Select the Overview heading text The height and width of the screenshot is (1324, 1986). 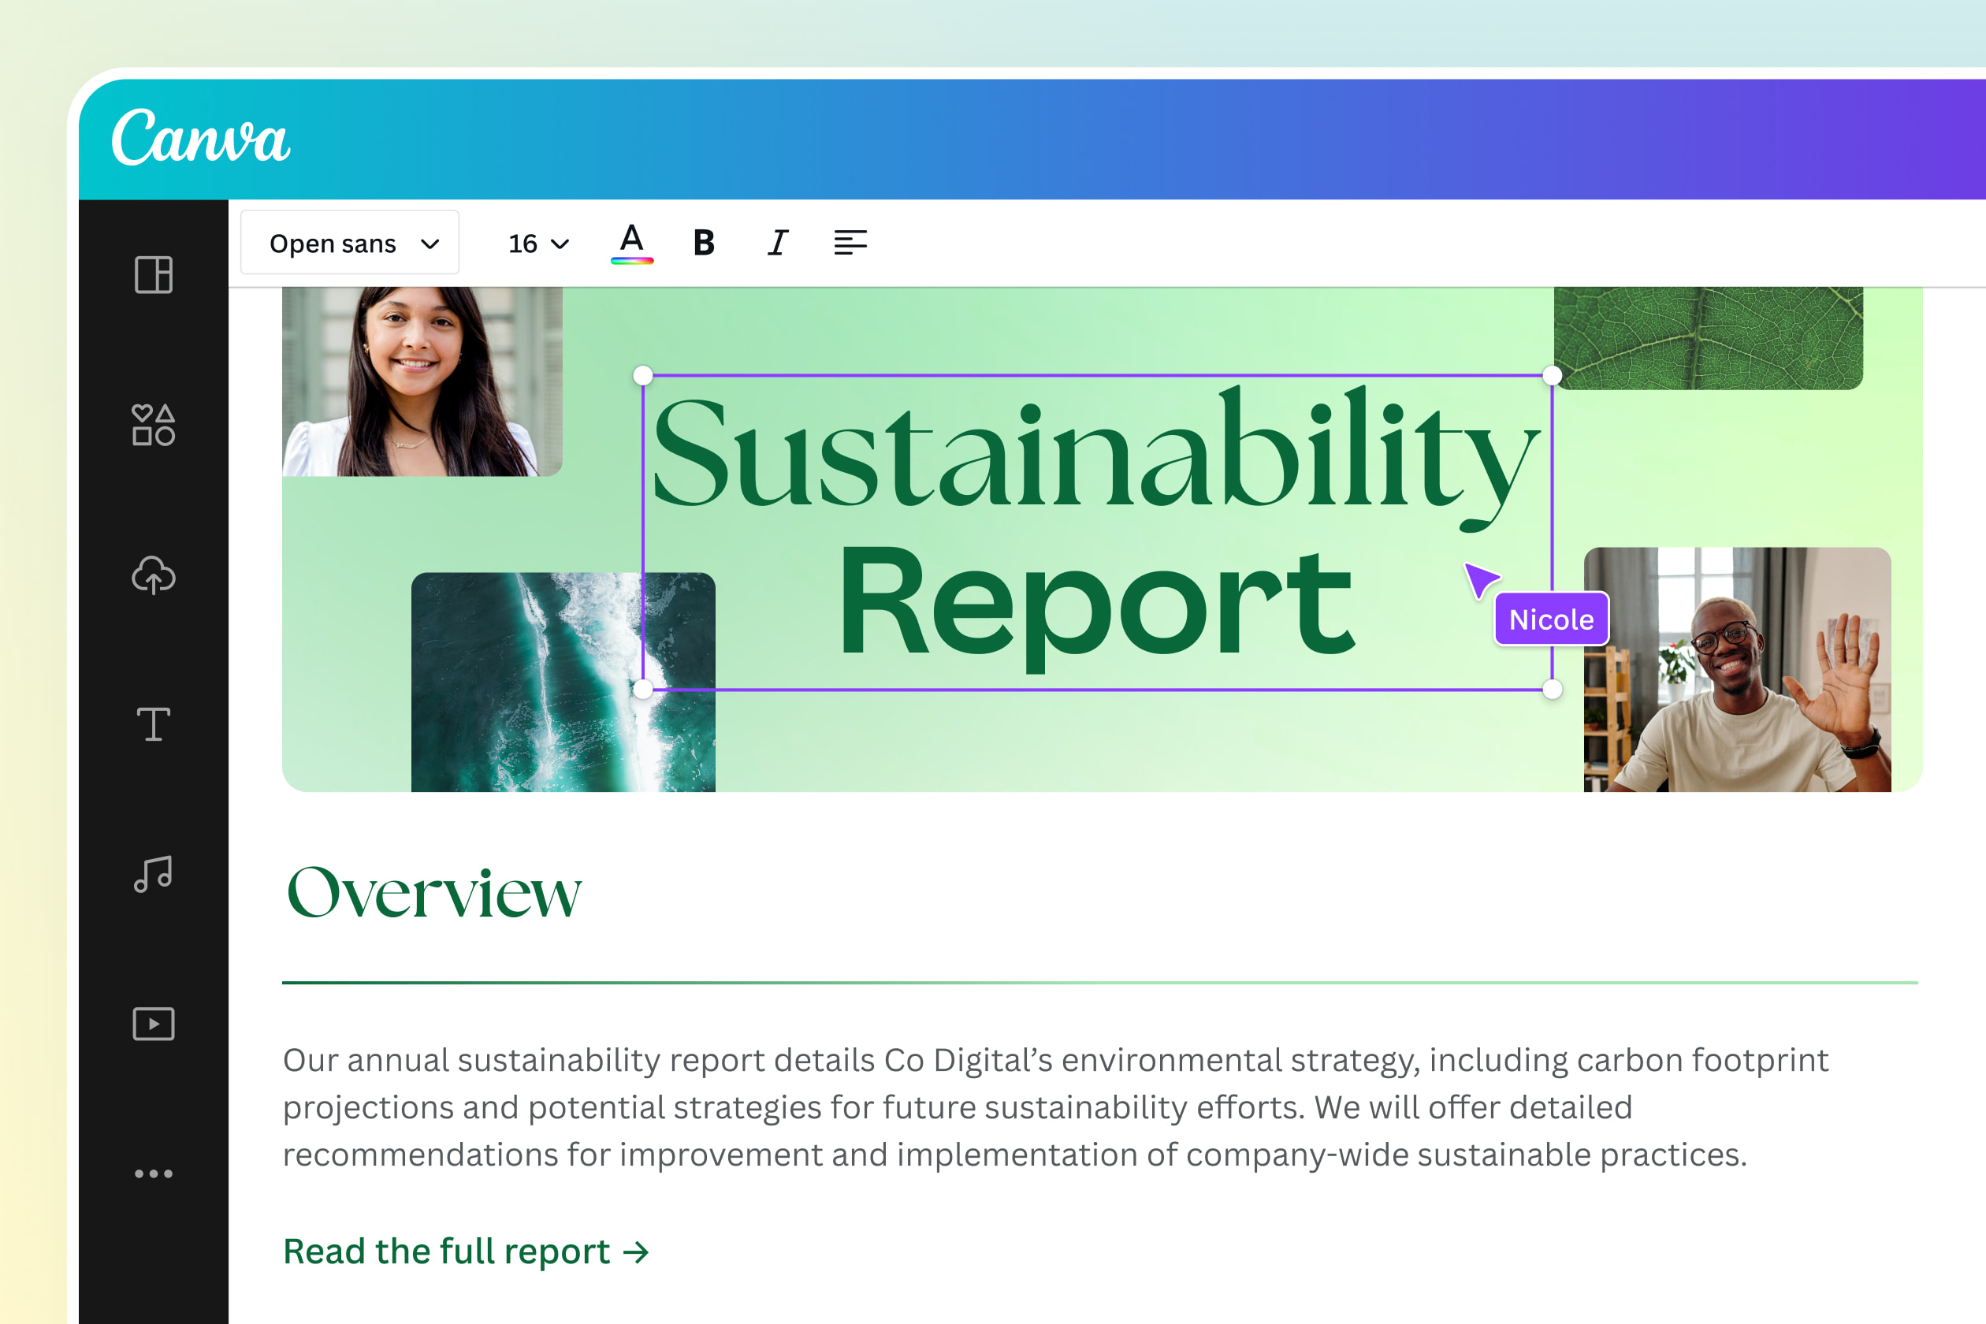point(434,892)
